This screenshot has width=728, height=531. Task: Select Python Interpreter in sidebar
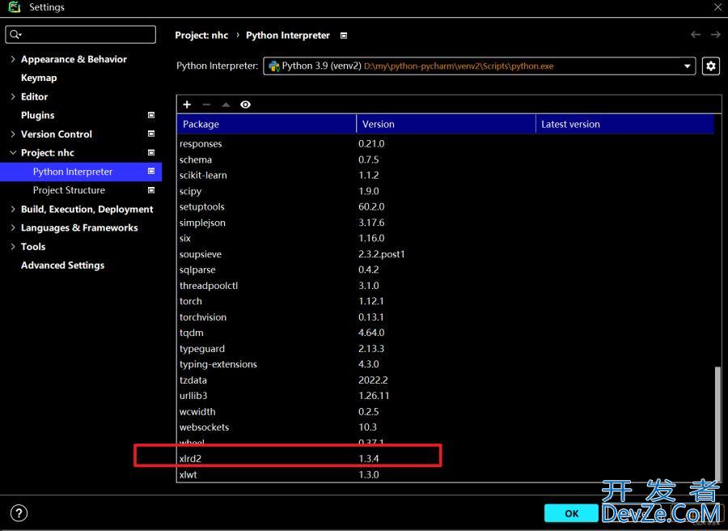pyautogui.click(x=81, y=172)
